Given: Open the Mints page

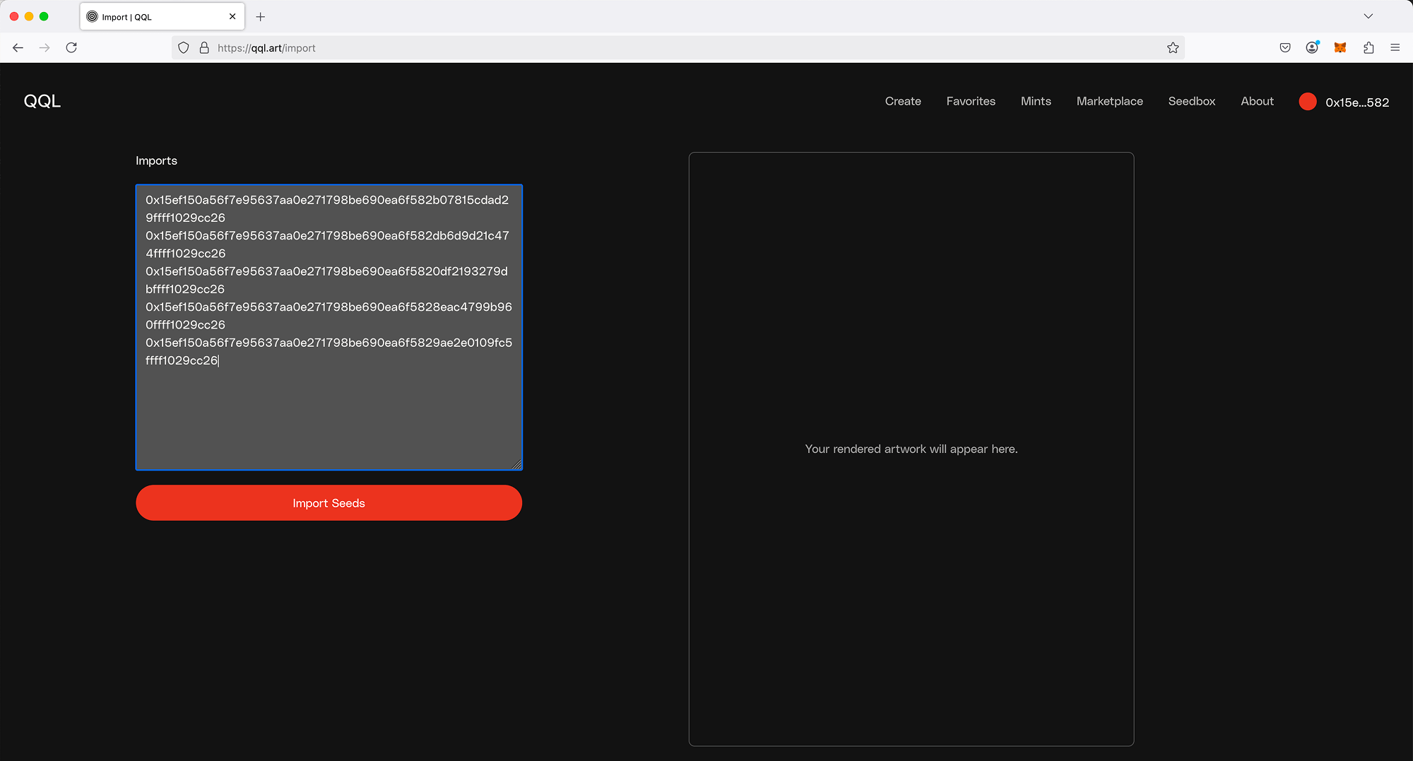Looking at the screenshot, I should pos(1035,101).
